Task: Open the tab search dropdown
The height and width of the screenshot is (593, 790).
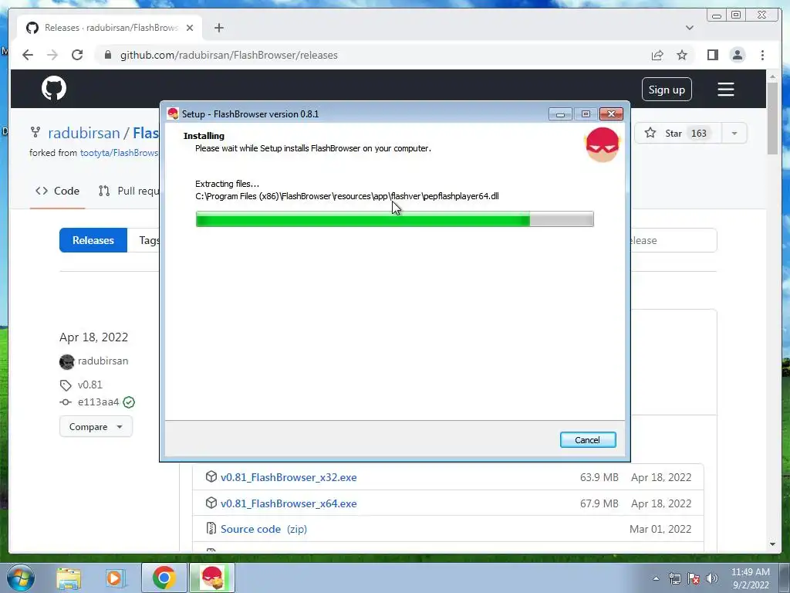Action: click(x=689, y=28)
